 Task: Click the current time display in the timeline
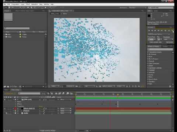click(10, 93)
